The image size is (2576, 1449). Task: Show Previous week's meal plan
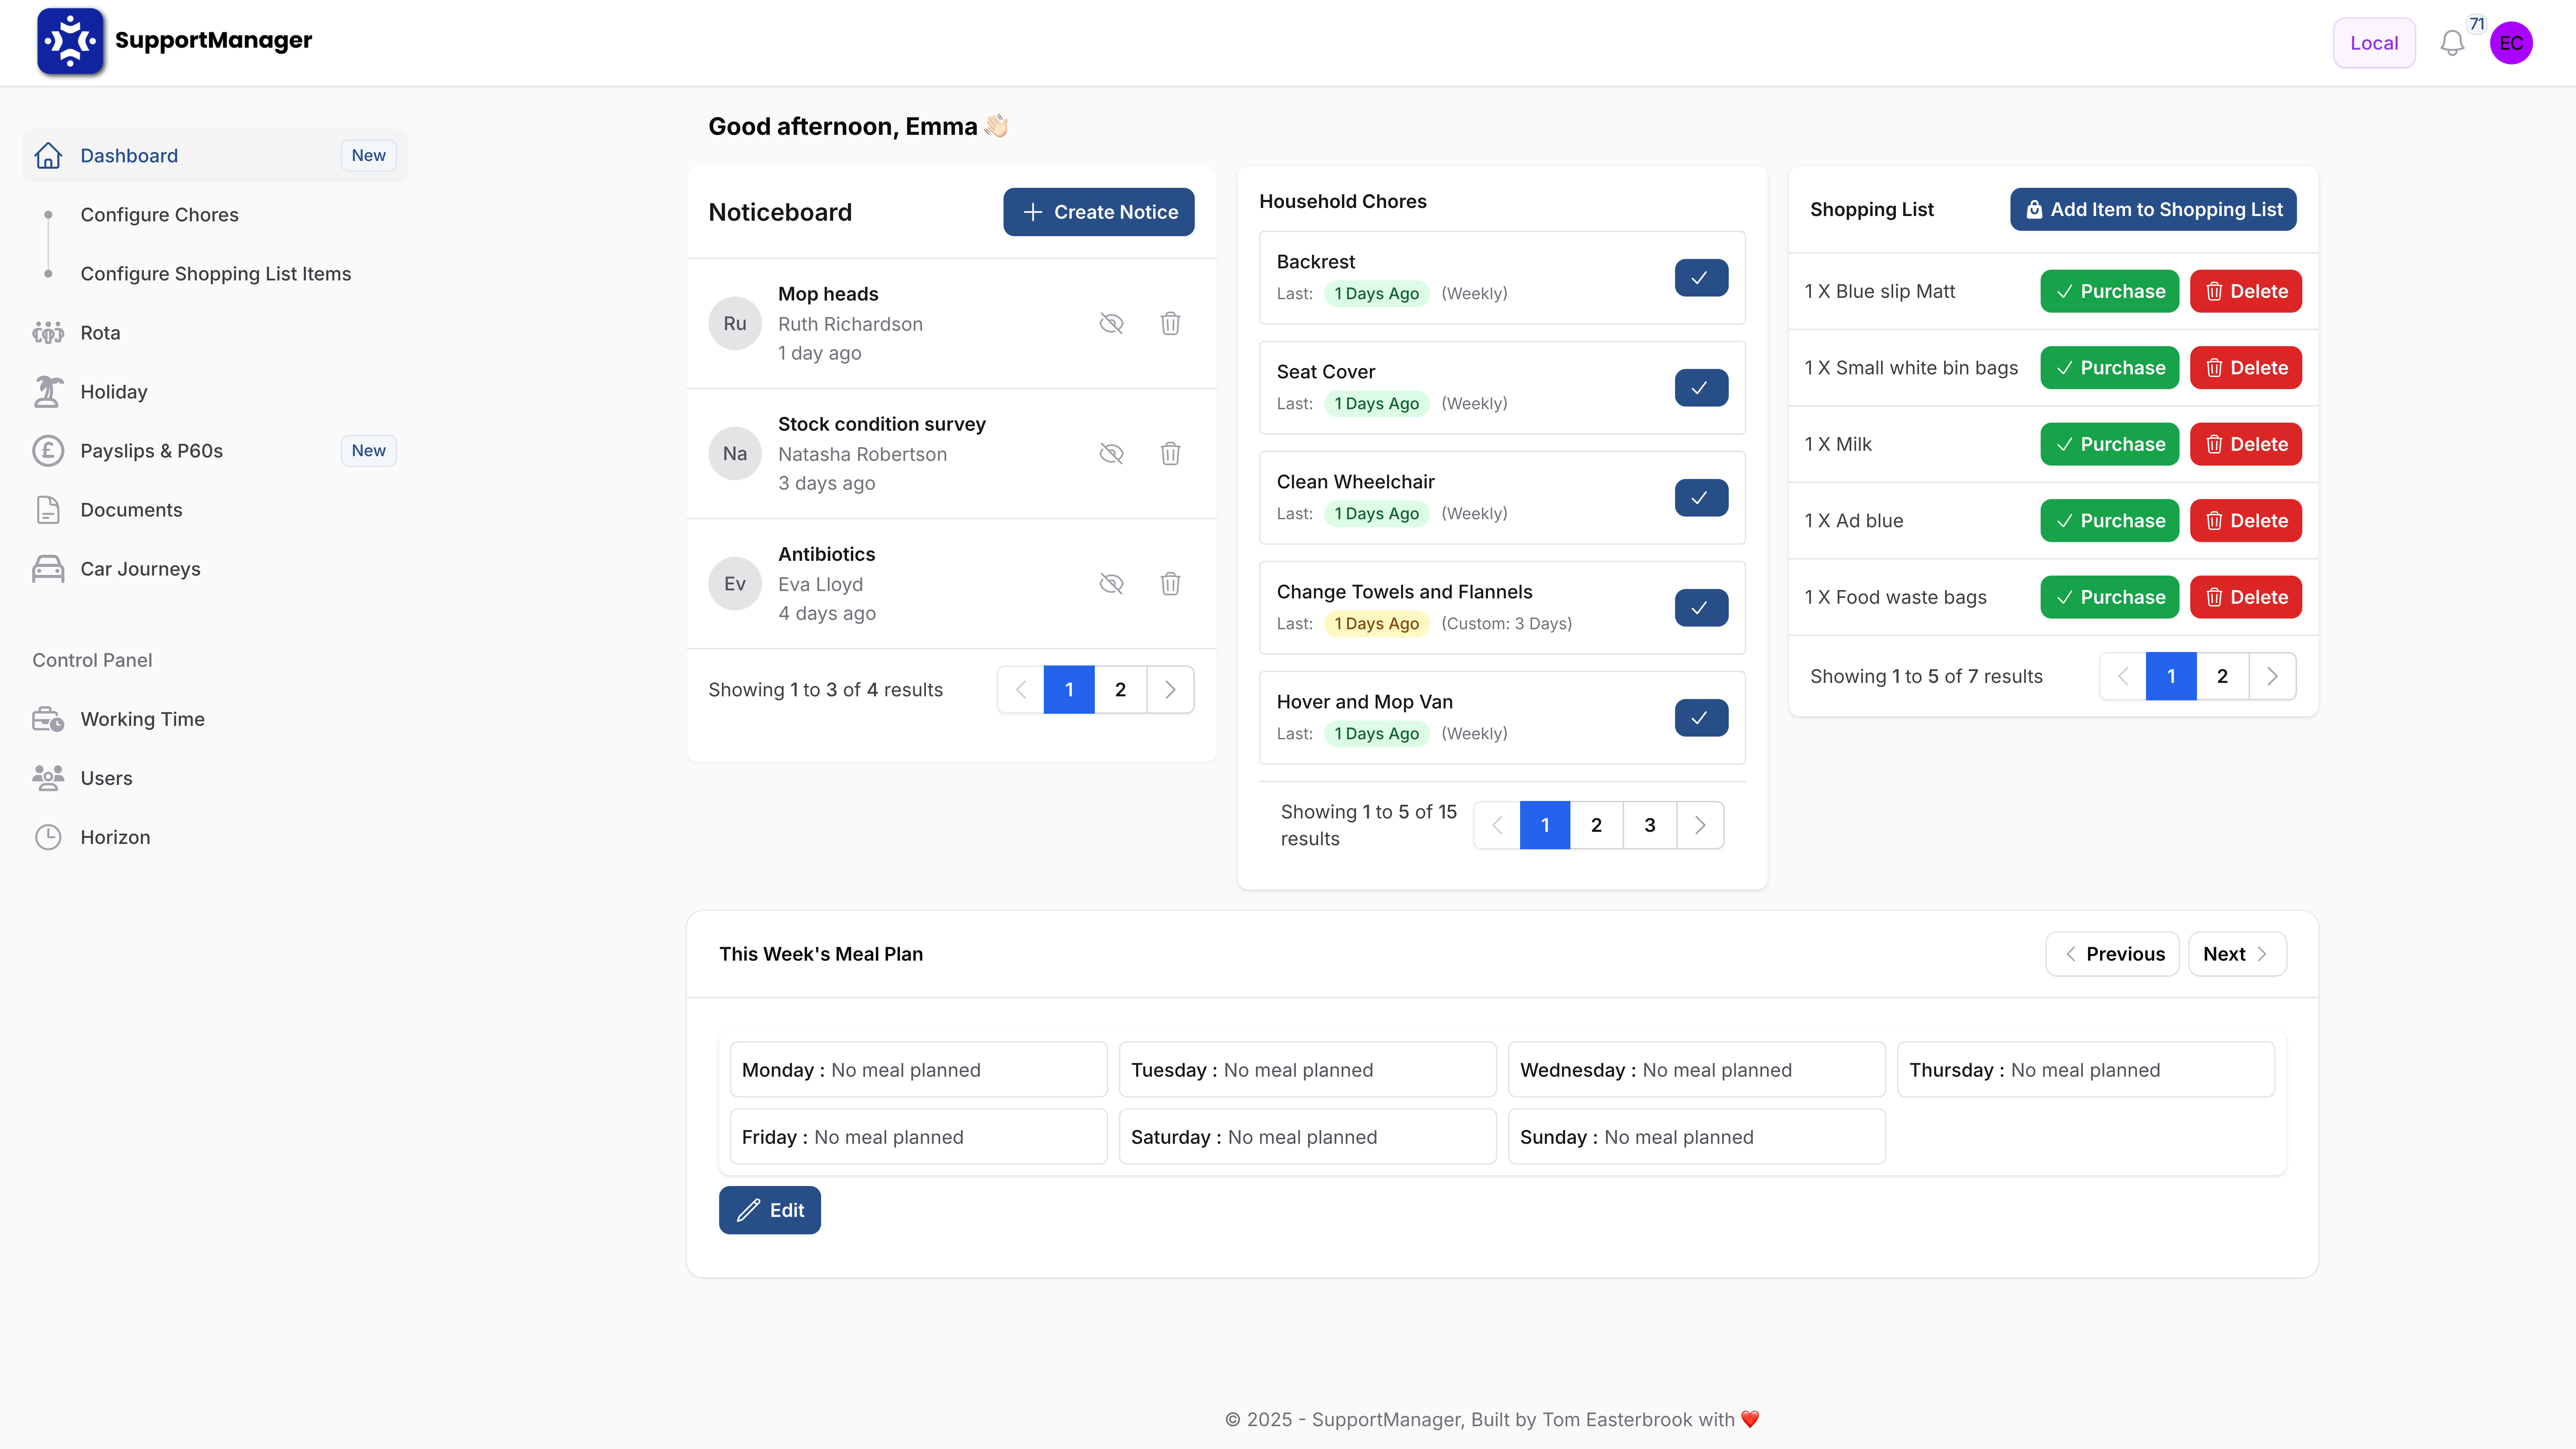point(2112,954)
